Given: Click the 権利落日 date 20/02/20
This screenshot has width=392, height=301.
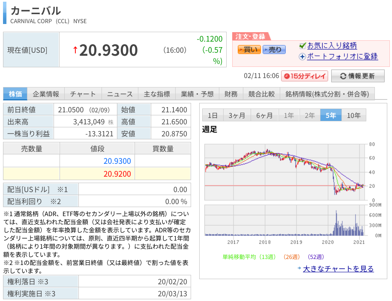Looking at the screenshot, I should pos(173,282).
